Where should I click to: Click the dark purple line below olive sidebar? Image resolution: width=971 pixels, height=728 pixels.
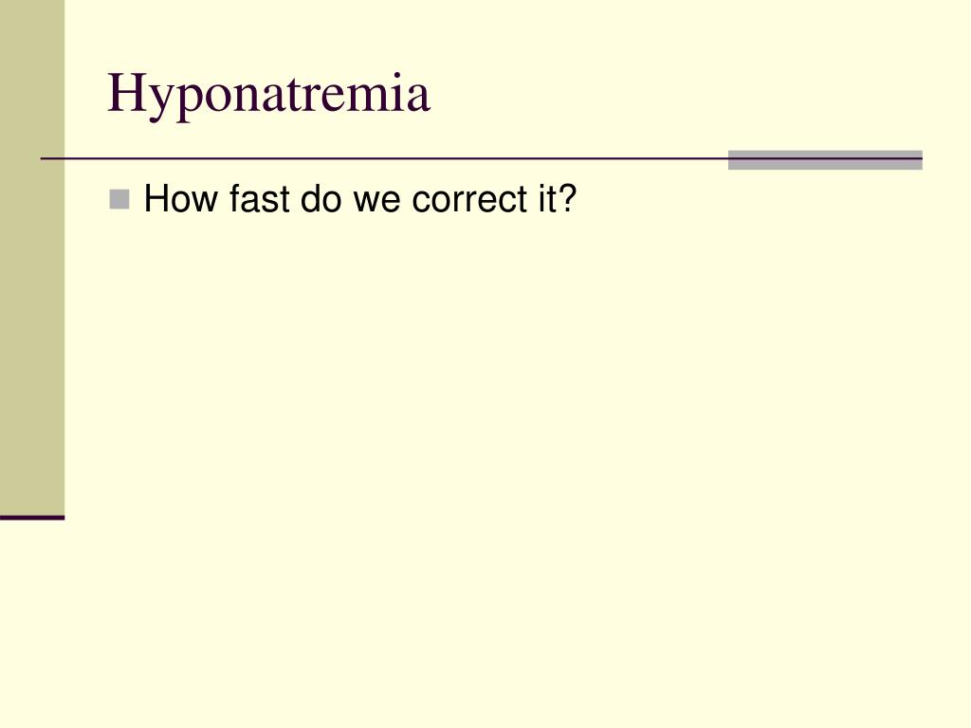[x=32, y=518]
